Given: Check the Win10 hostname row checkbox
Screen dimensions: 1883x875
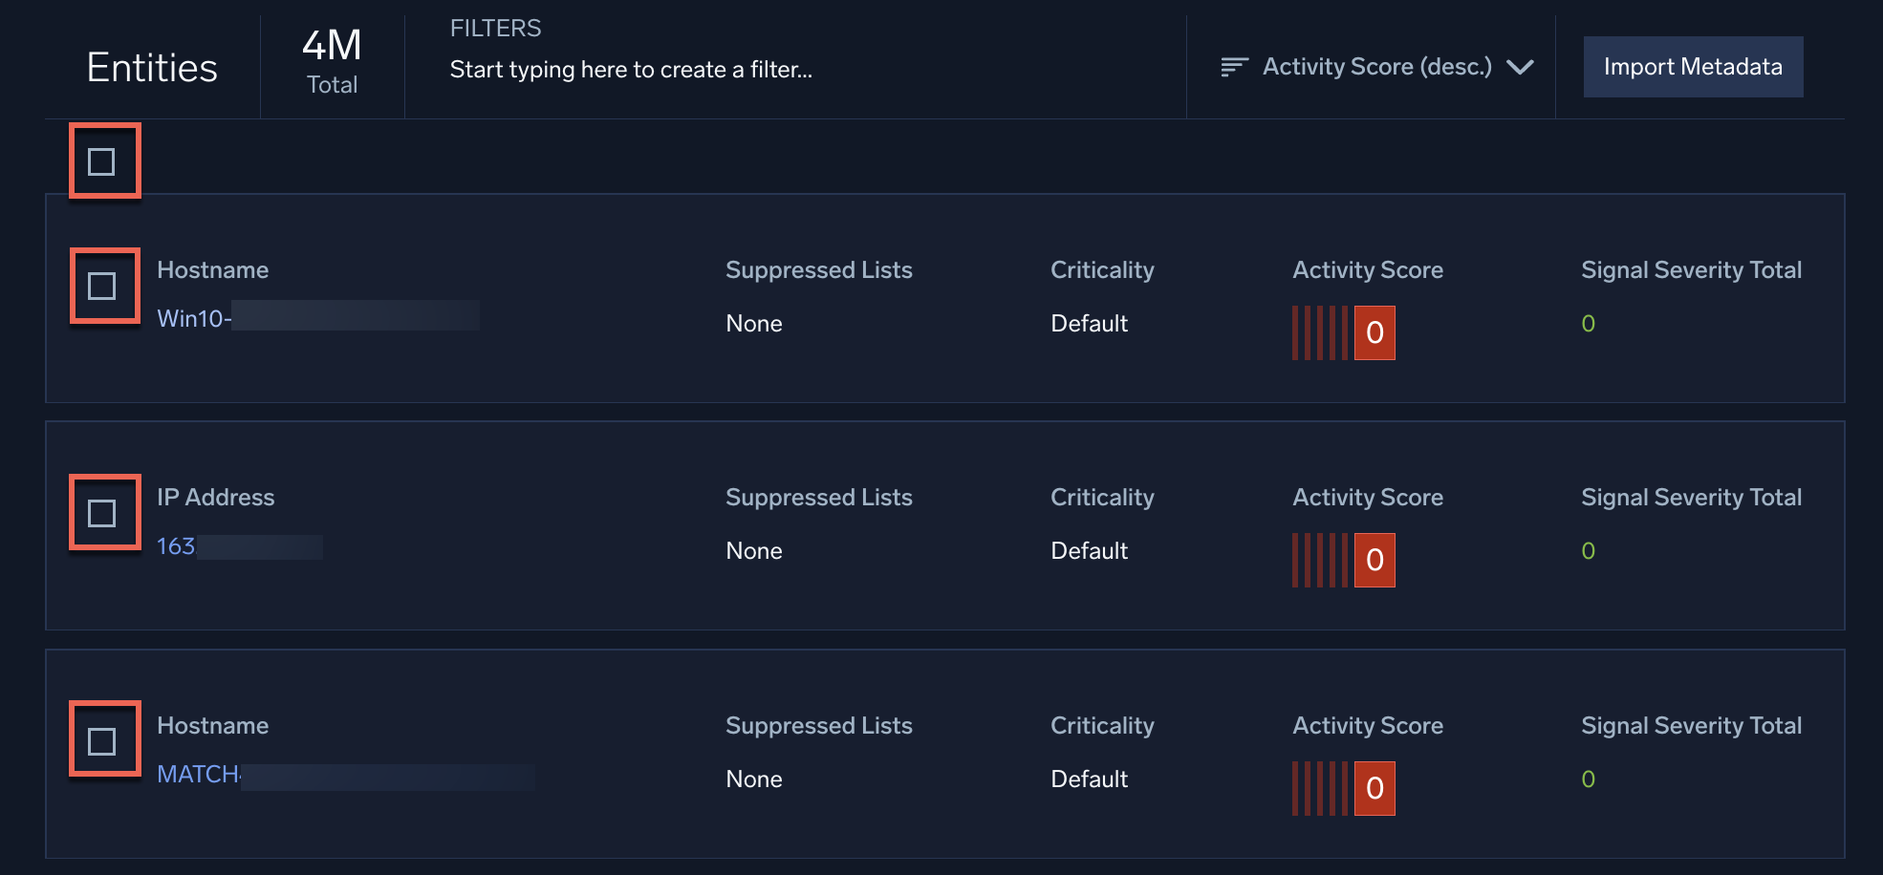Looking at the screenshot, I should (x=104, y=286).
